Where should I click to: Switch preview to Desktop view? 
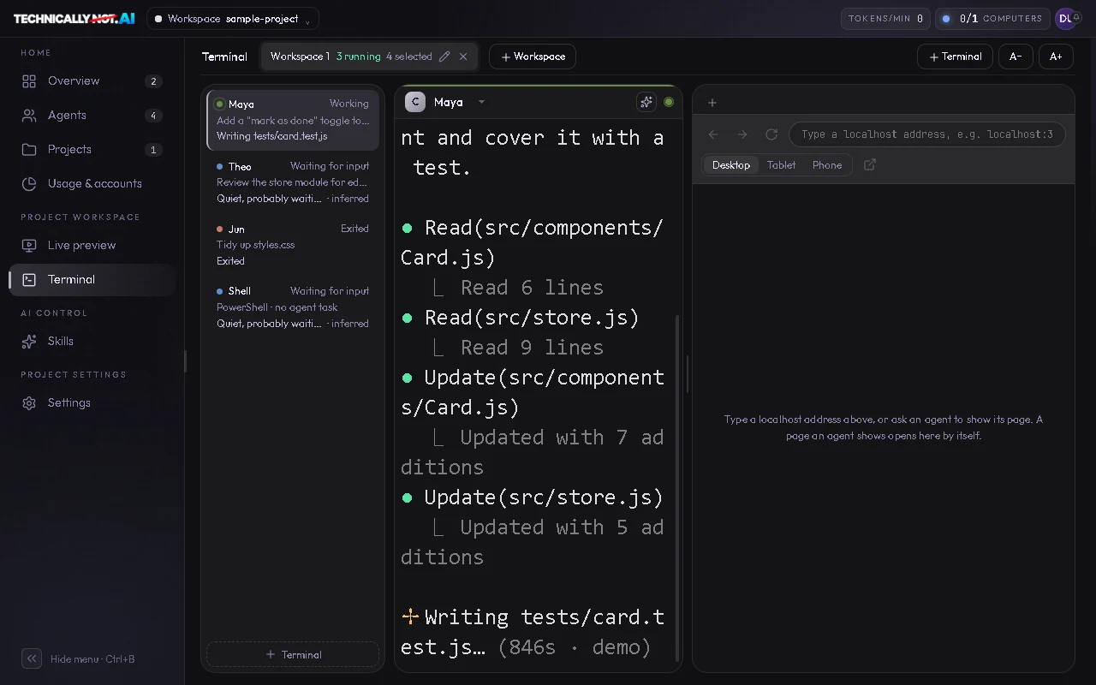pyautogui.click(x=731, y=165)
